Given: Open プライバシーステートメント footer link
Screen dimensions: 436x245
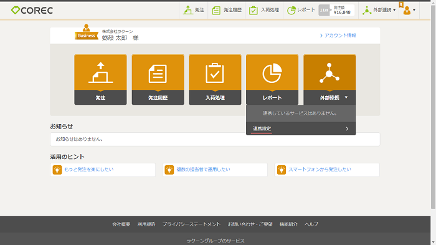Looking at the screenshot, I should 191,224.
